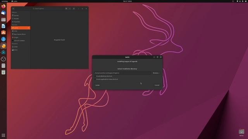The height and width of the screenshot is (139, 248).
Task: Enable Create application menu shortcut checkbox
Action: [95, 79]
